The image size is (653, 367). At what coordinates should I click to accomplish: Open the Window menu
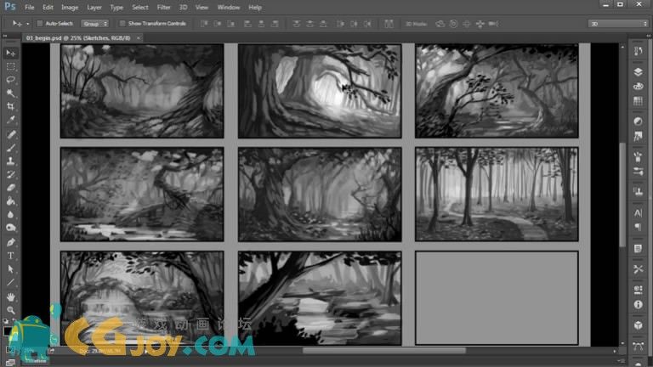tap(229, 8)
